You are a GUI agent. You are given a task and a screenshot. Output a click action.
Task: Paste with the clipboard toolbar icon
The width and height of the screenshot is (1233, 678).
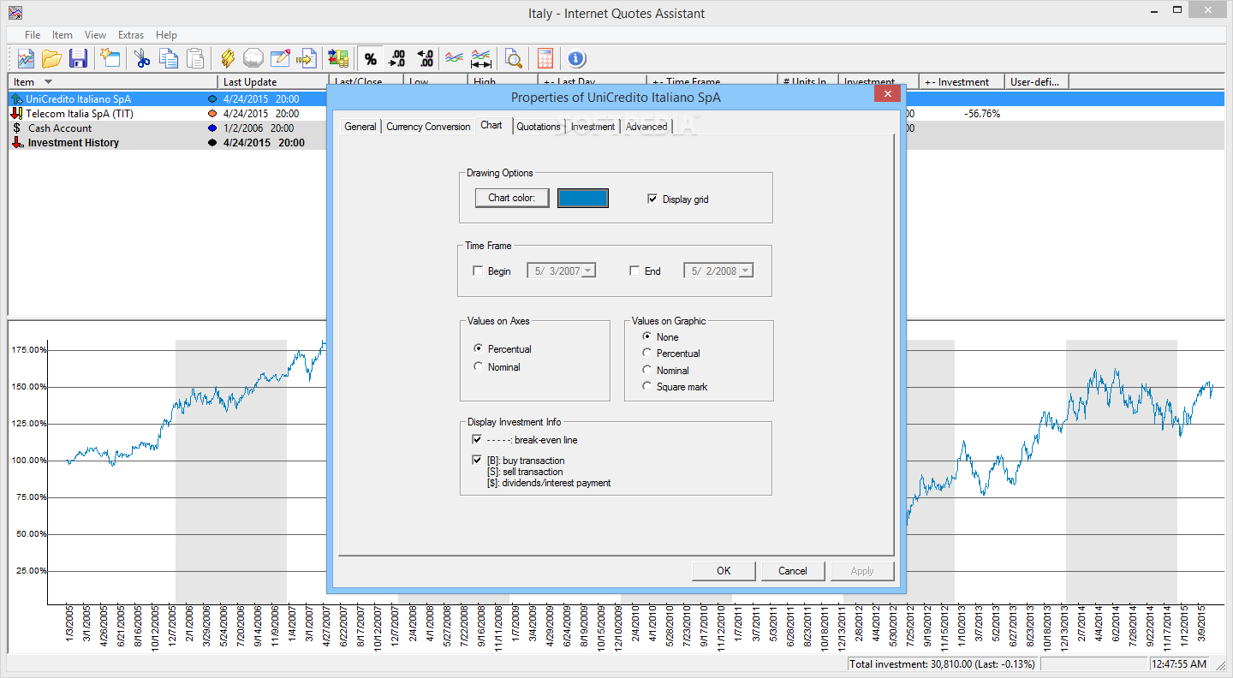point(196,58)
